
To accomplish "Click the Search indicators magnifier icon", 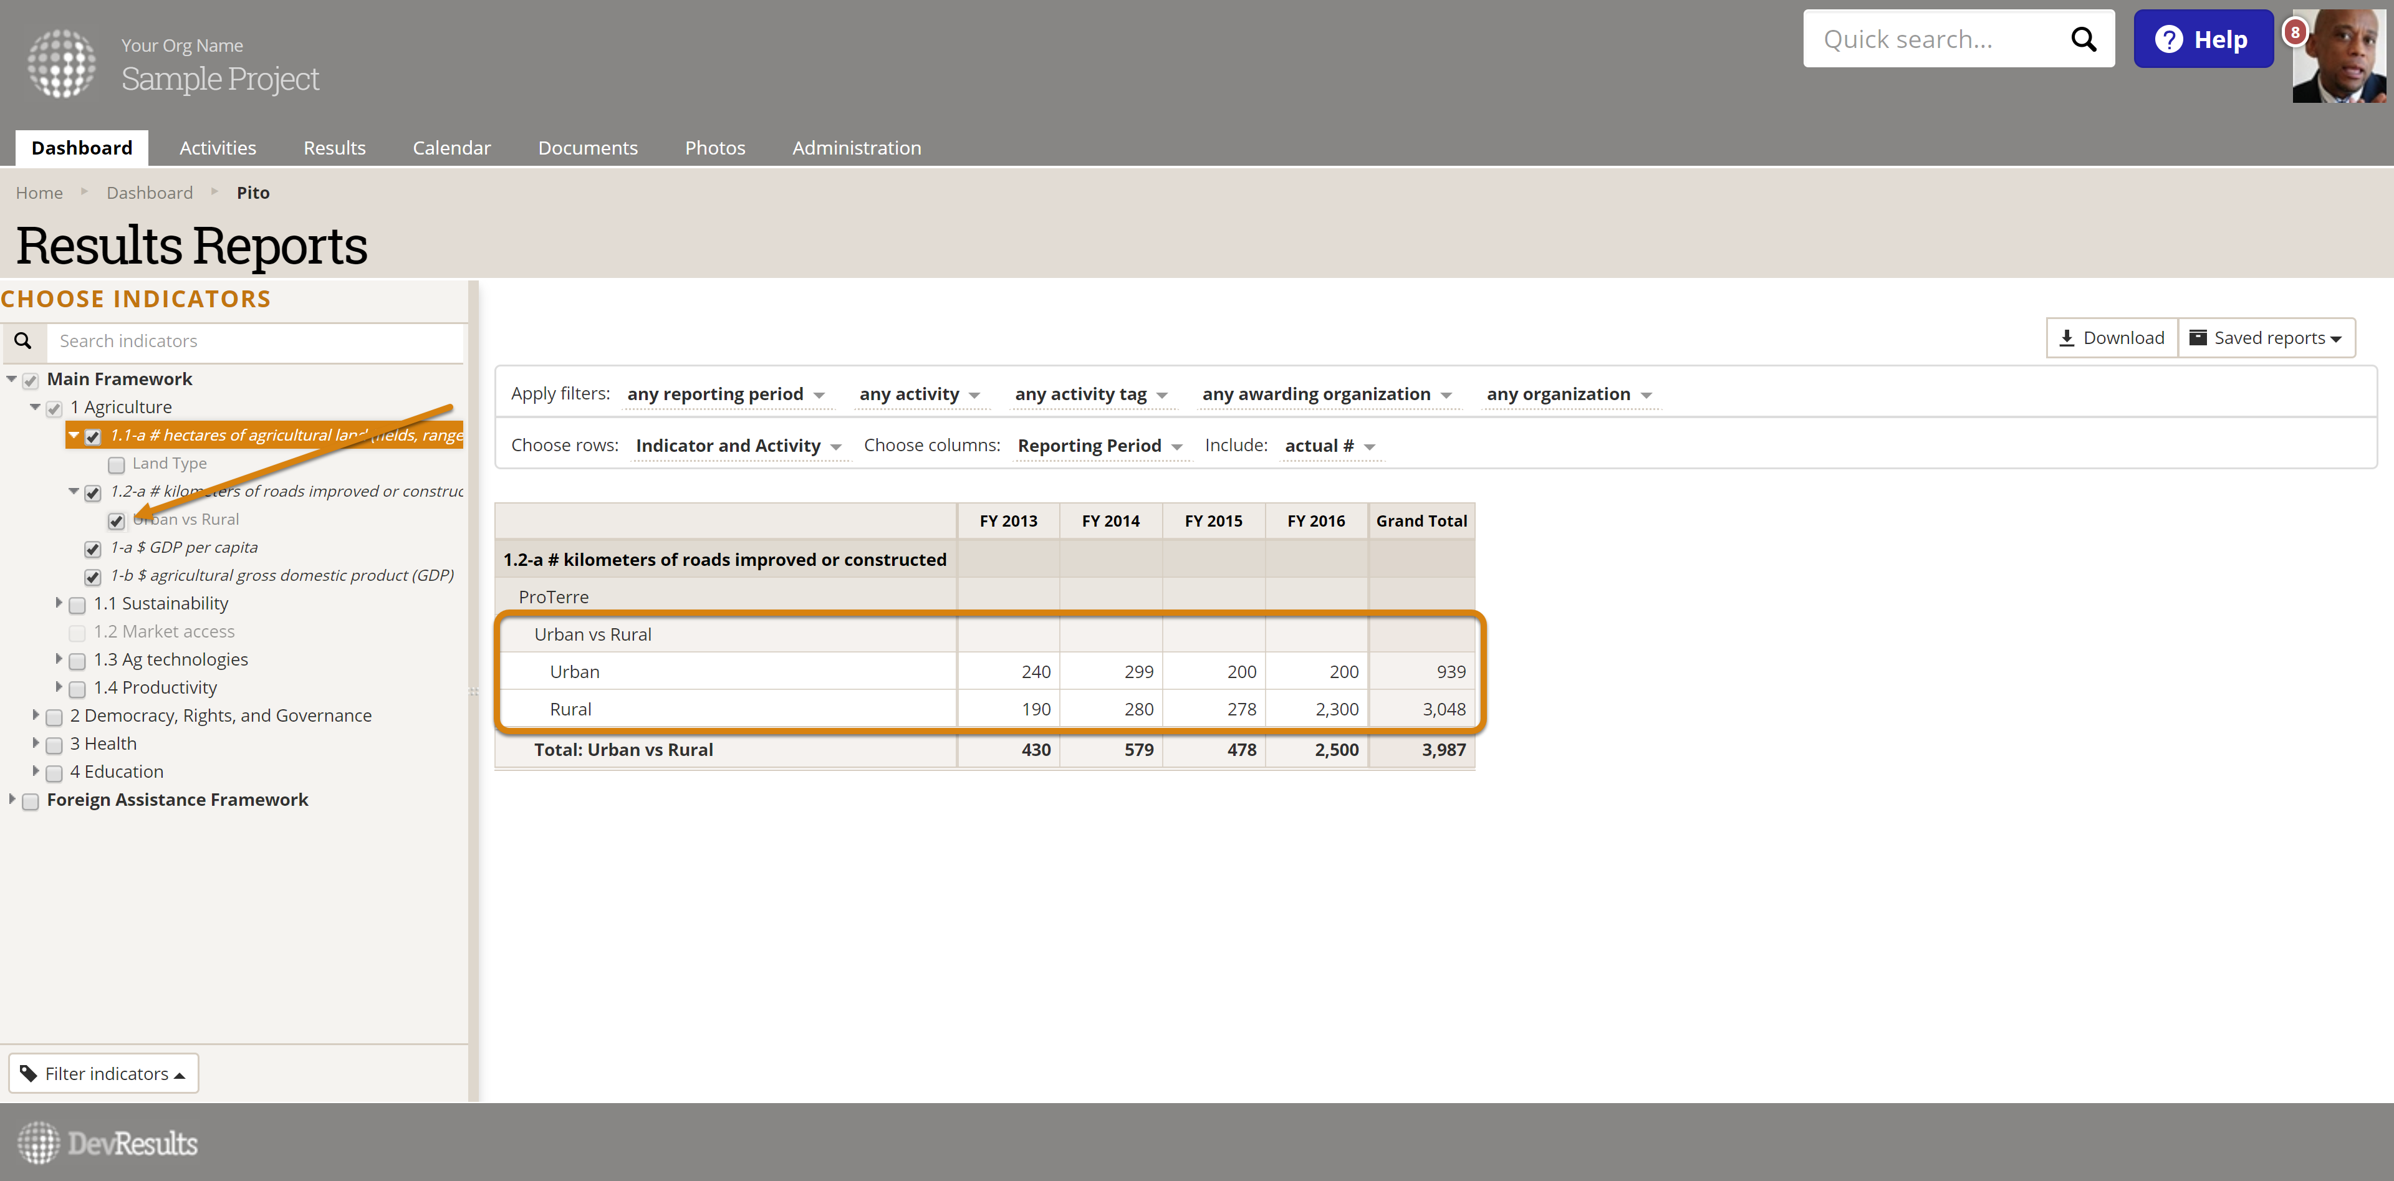I will click(x=23, y=341).
